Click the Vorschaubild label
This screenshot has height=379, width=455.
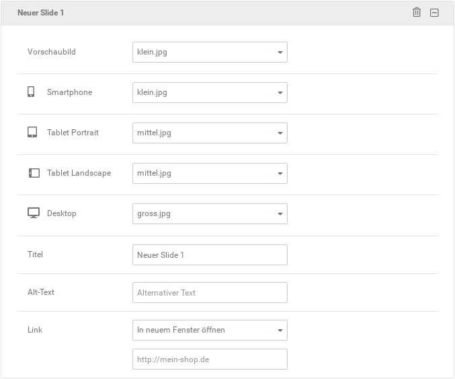click(52, 52)
